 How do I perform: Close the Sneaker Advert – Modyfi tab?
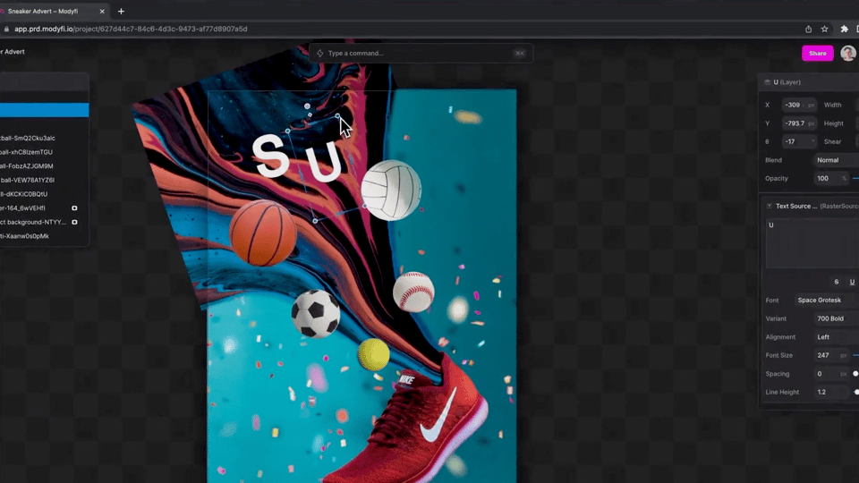point(102,11)
